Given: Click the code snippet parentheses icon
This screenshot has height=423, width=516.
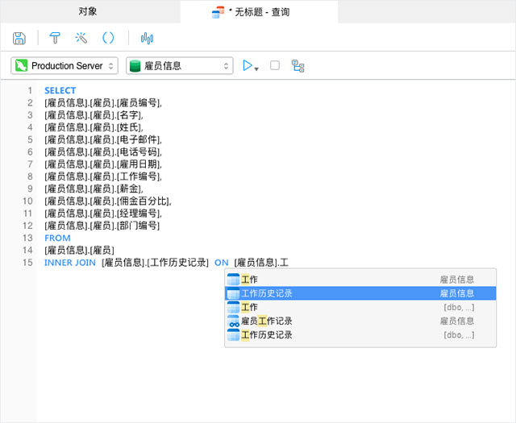Looking at the screenshot, I should pyautogui.click(x=108, y=38).
